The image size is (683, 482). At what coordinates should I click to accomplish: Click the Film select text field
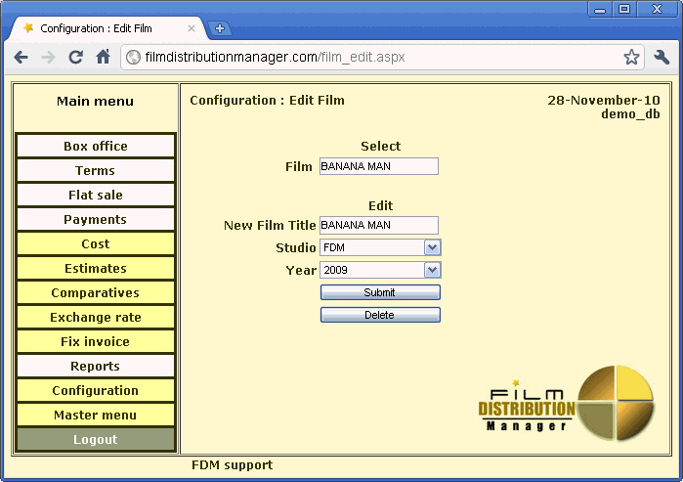pyautogui.click(x=378, y=166)
